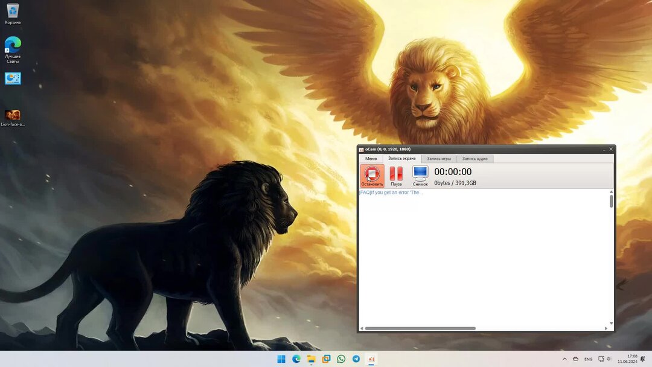Switch to the Запись экрана tab
The width and height of the screenshot is (652, 367).
(x=401, y=158)
